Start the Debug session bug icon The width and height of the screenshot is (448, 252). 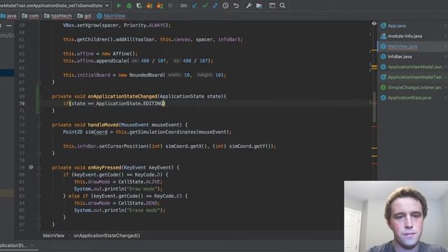(x=129, y=6)
